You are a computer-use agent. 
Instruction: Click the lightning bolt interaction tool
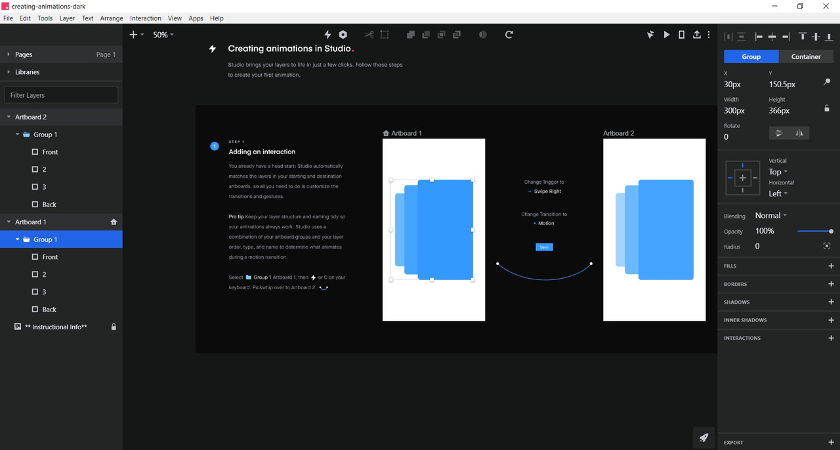pos(327,35)
